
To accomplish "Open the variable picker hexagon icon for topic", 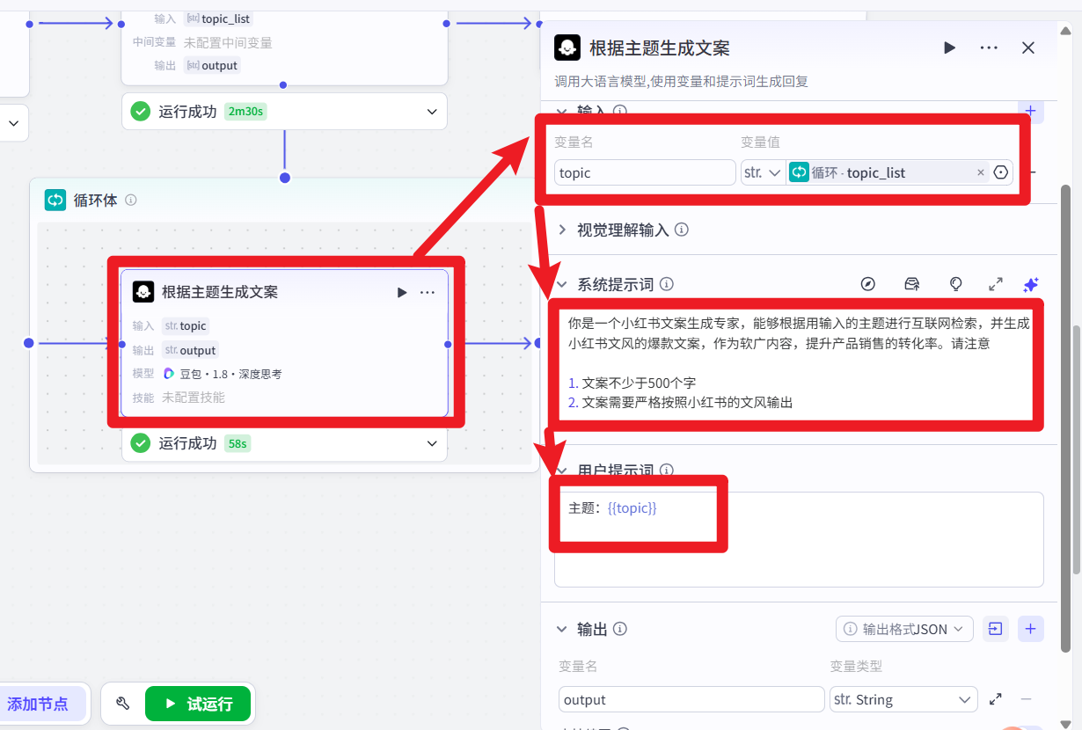I will pyautogui.click(x=1001, y=172).
